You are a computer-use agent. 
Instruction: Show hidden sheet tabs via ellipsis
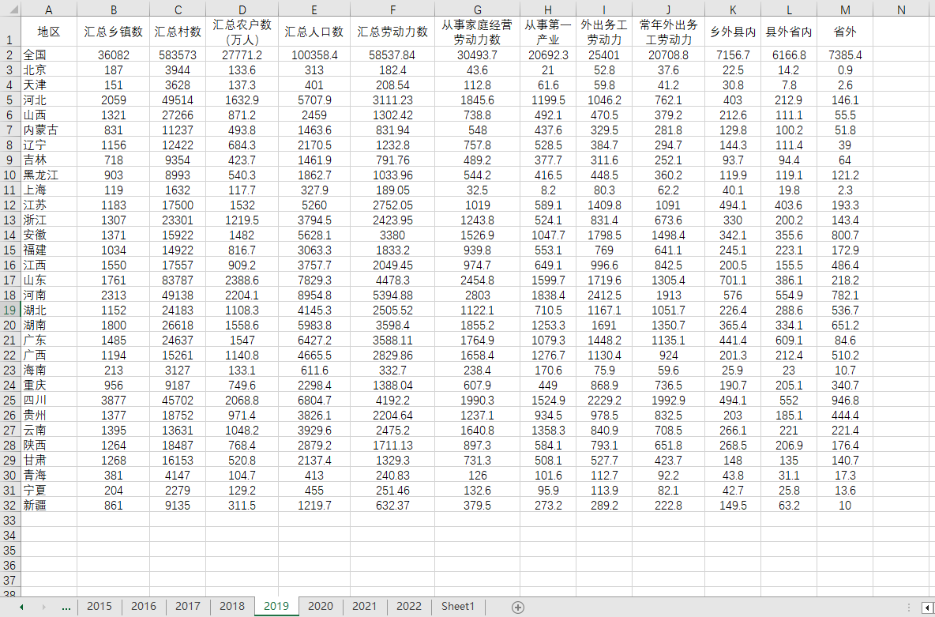[66, 607]
